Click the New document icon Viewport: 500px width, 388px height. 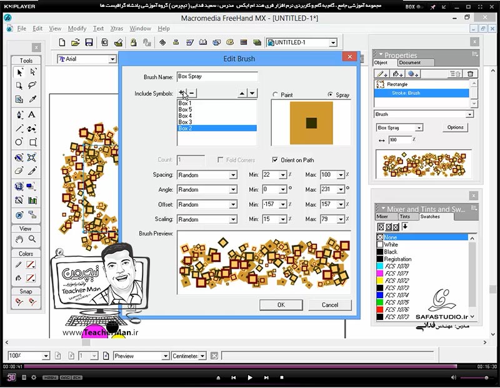[62, 42]
